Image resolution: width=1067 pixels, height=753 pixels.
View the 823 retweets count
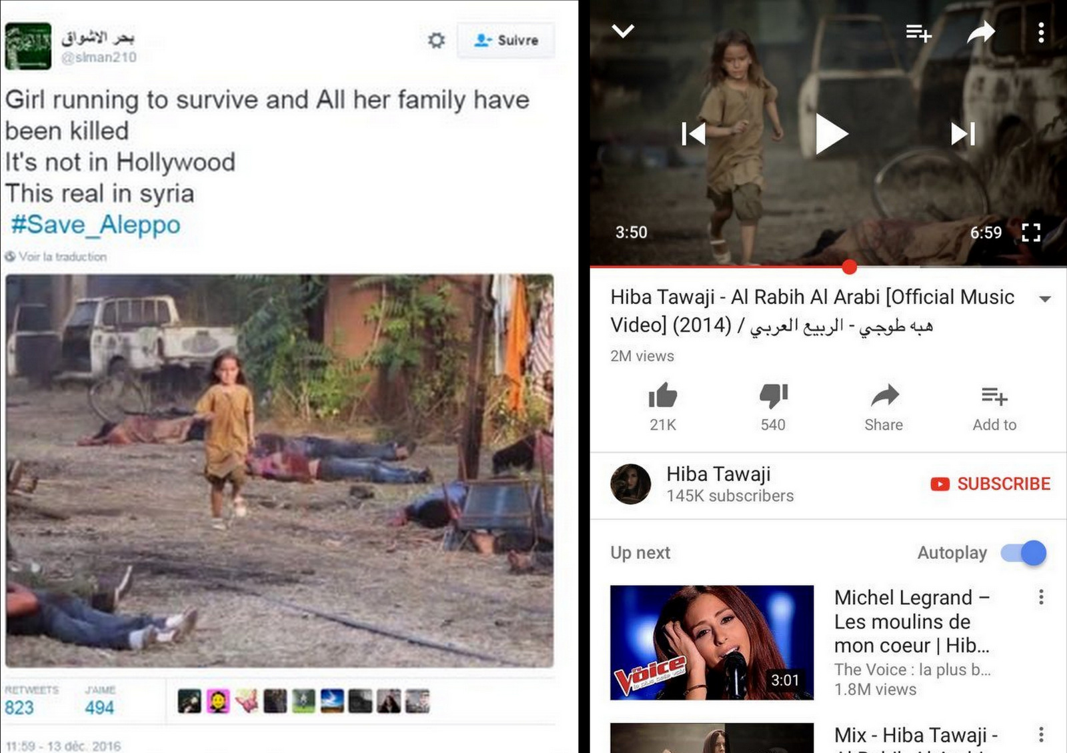click(x=19, y=708)
